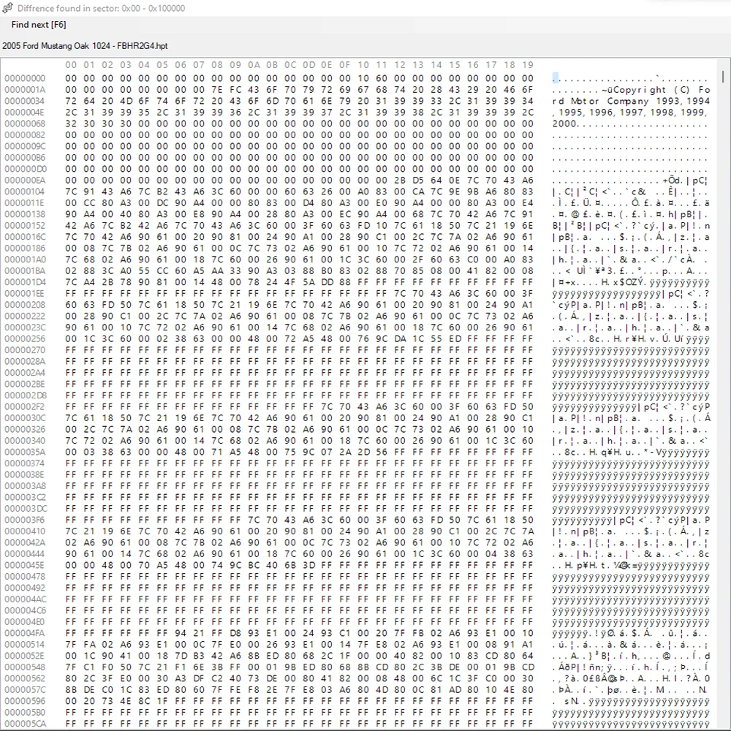Image resolution: width=731 pixels, height=731 pixels.
Task: Click column header 19 in hex view
Action: (528, 65)
